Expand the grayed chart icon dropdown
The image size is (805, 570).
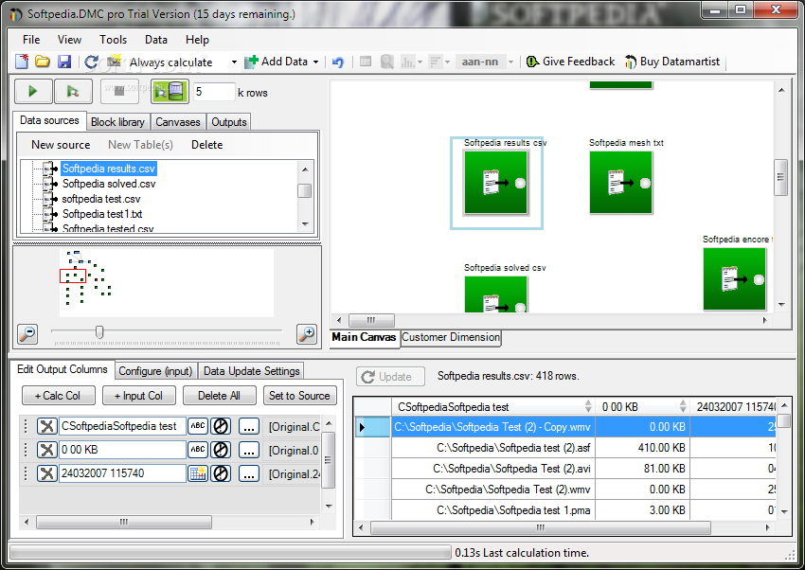(x=420, y=62)
